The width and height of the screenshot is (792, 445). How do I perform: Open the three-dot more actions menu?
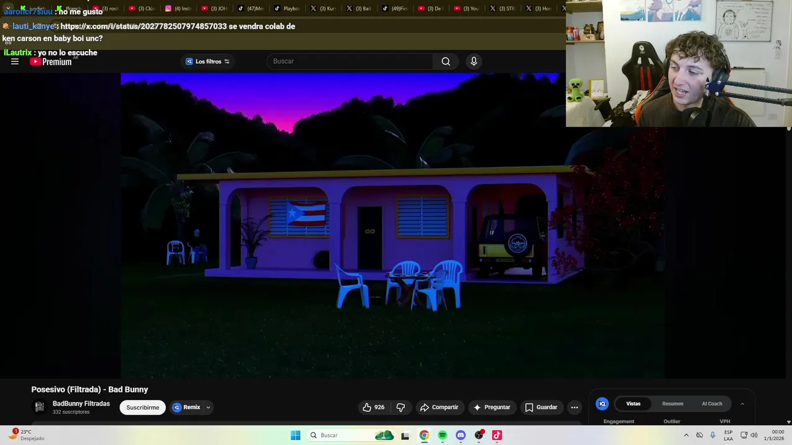tap(574, 407)
